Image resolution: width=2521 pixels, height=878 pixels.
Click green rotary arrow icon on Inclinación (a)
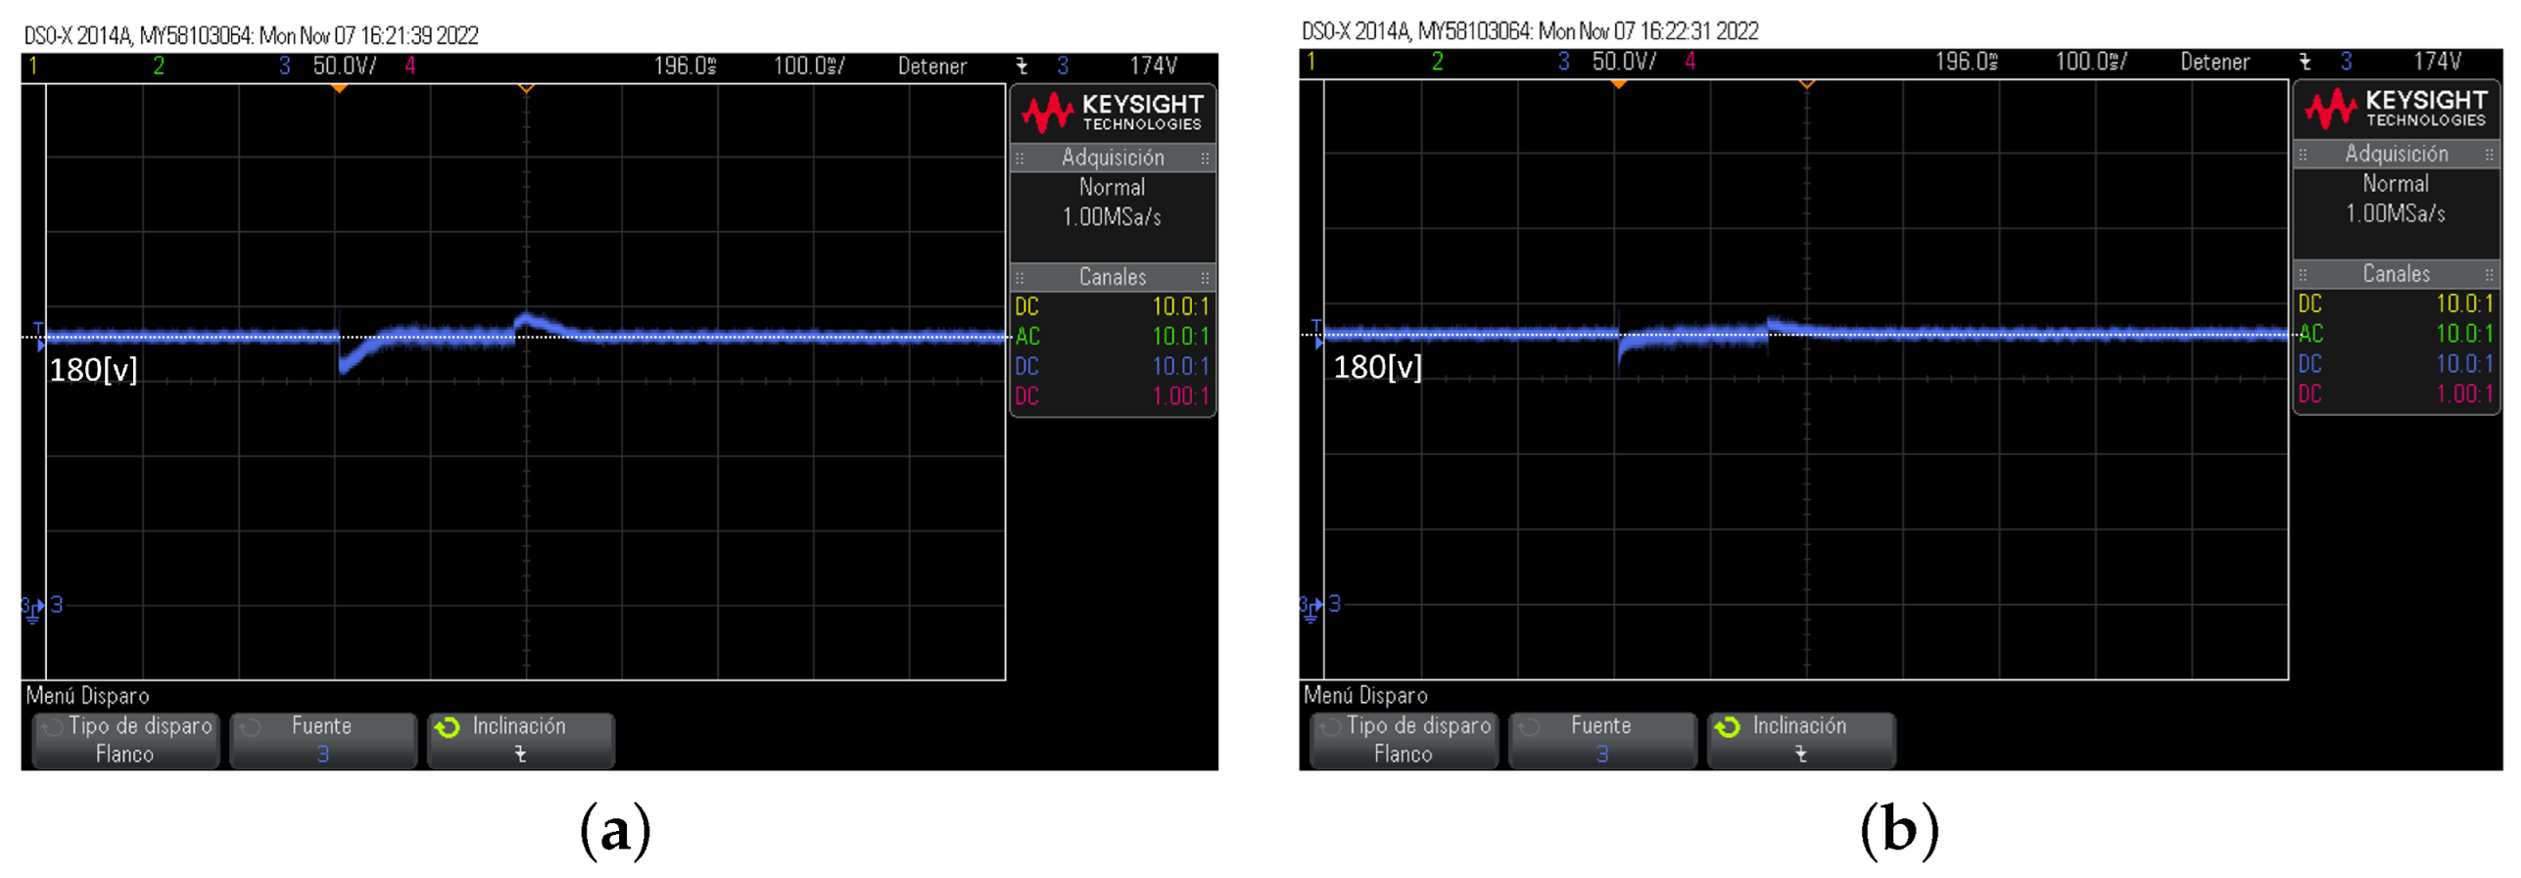448,727
